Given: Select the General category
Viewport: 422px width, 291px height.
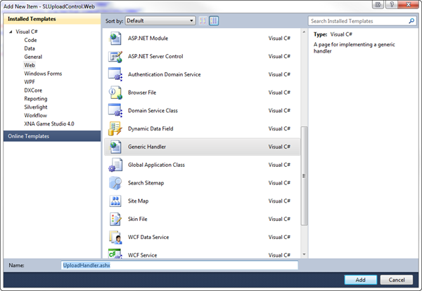Looking at the screenshot, I should 33,57.
